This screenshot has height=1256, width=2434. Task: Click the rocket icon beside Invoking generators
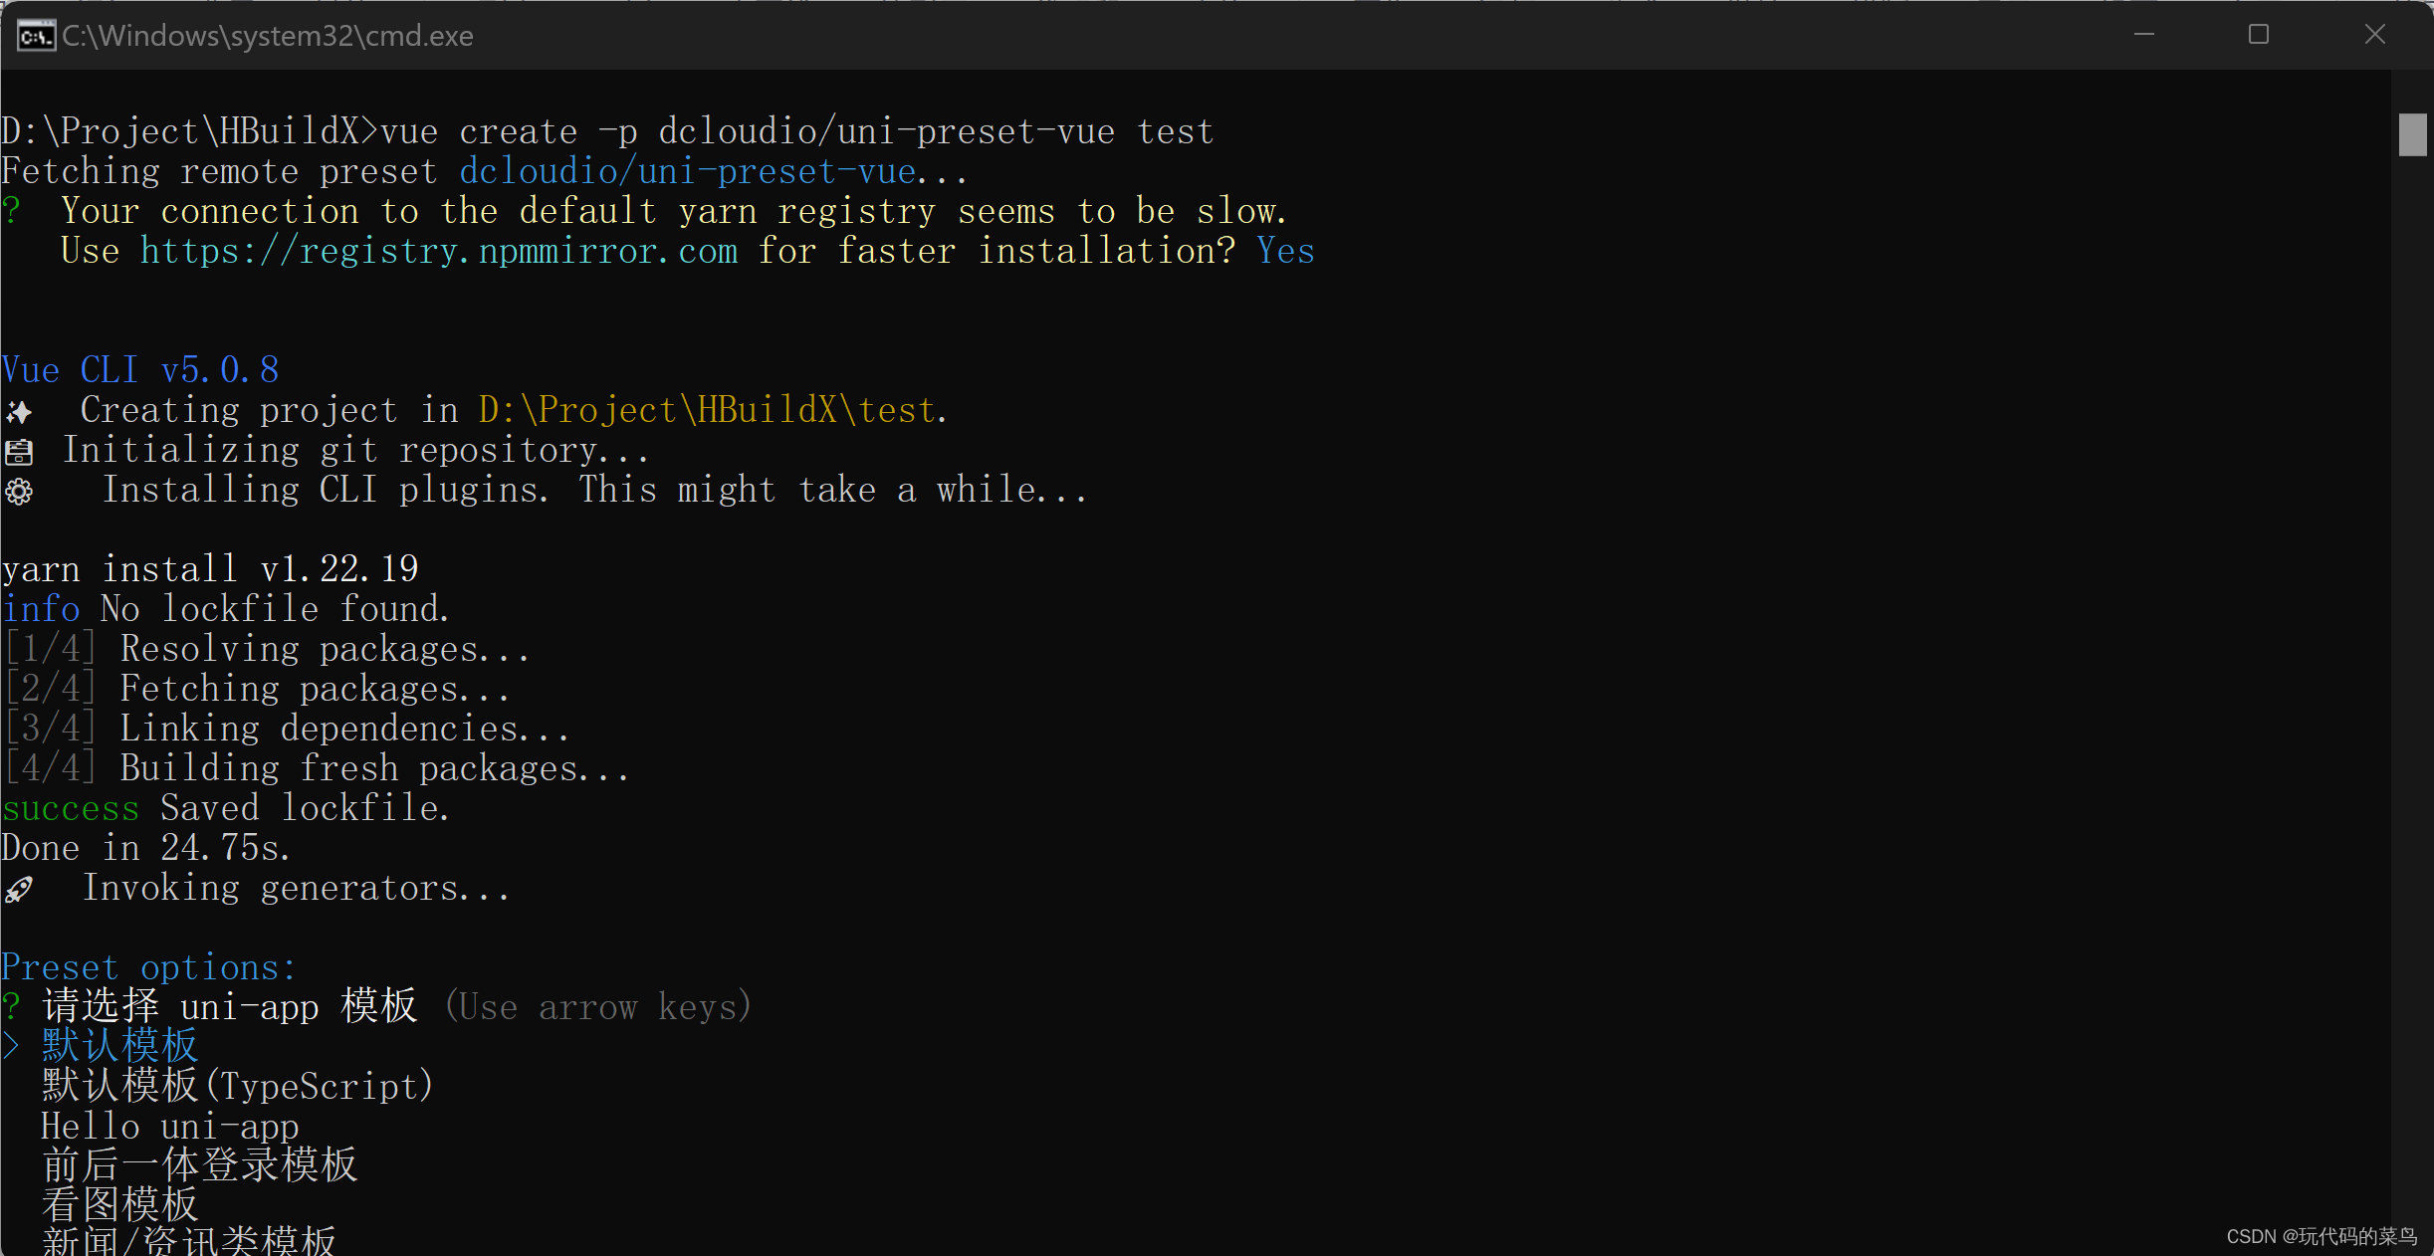[x=19, y=890]
